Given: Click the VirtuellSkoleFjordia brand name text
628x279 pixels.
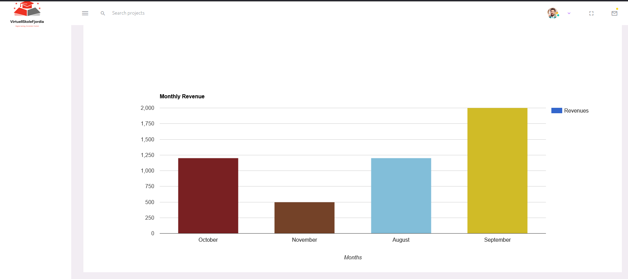Looking at the screenshot, I should tap(27, 22).
